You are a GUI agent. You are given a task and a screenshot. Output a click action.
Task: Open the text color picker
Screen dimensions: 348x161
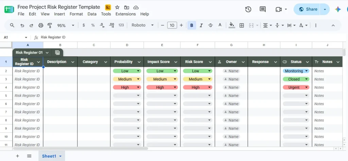tap(220, 25)
